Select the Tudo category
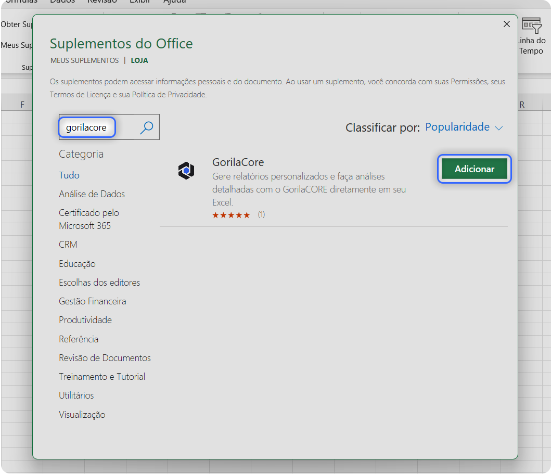 click(69, 175)
